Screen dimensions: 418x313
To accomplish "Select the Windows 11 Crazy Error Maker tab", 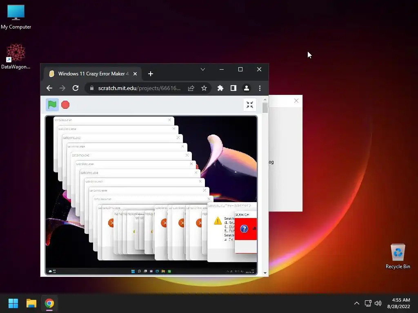I will pyautogui.click(x=92, y=74).
